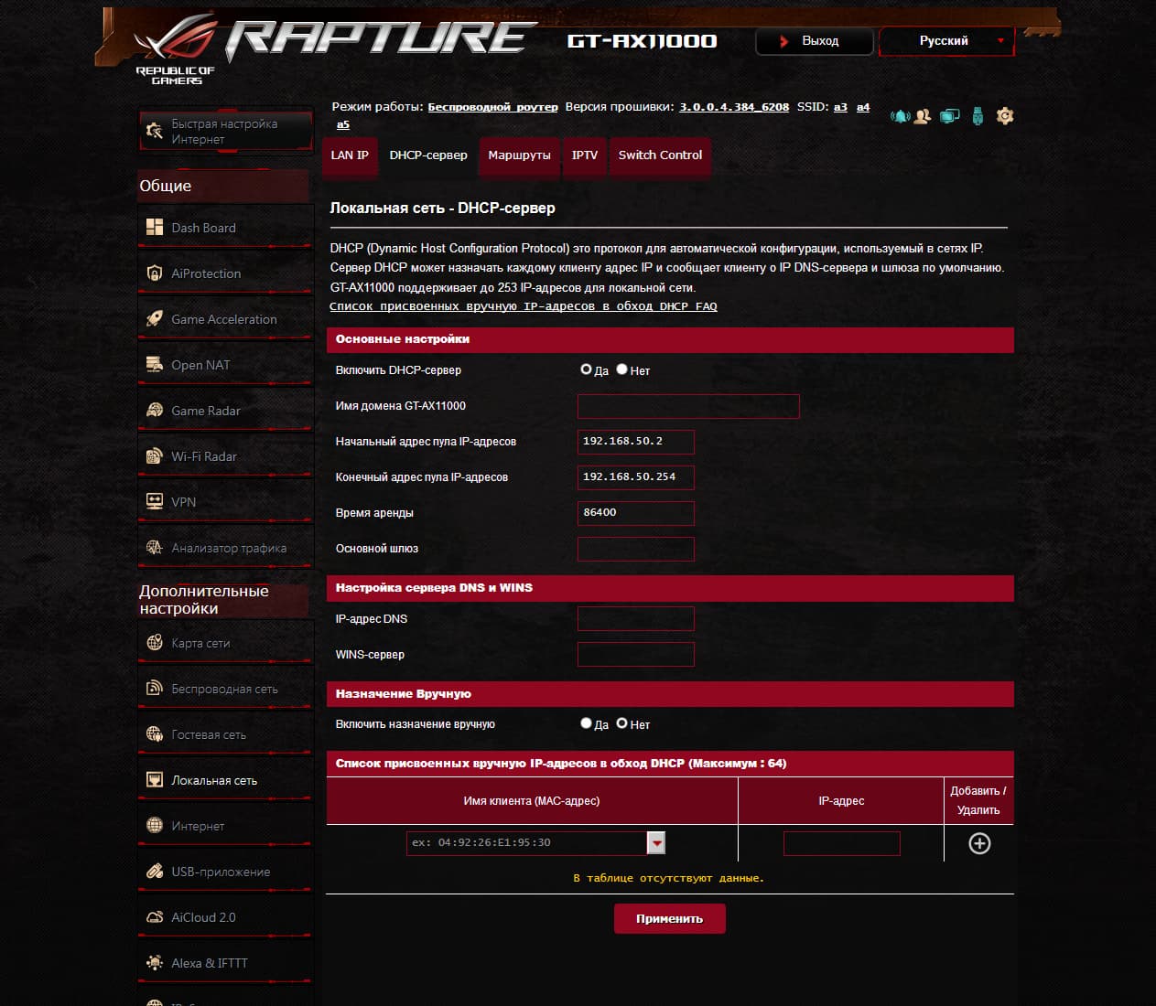The width and height of the screenshot is (1156, 1006).
Task: Click the connected clients users icon
Action: [x=923, y=116]
